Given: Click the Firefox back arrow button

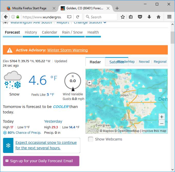Looking at the screenshot, I should (6, 17).
